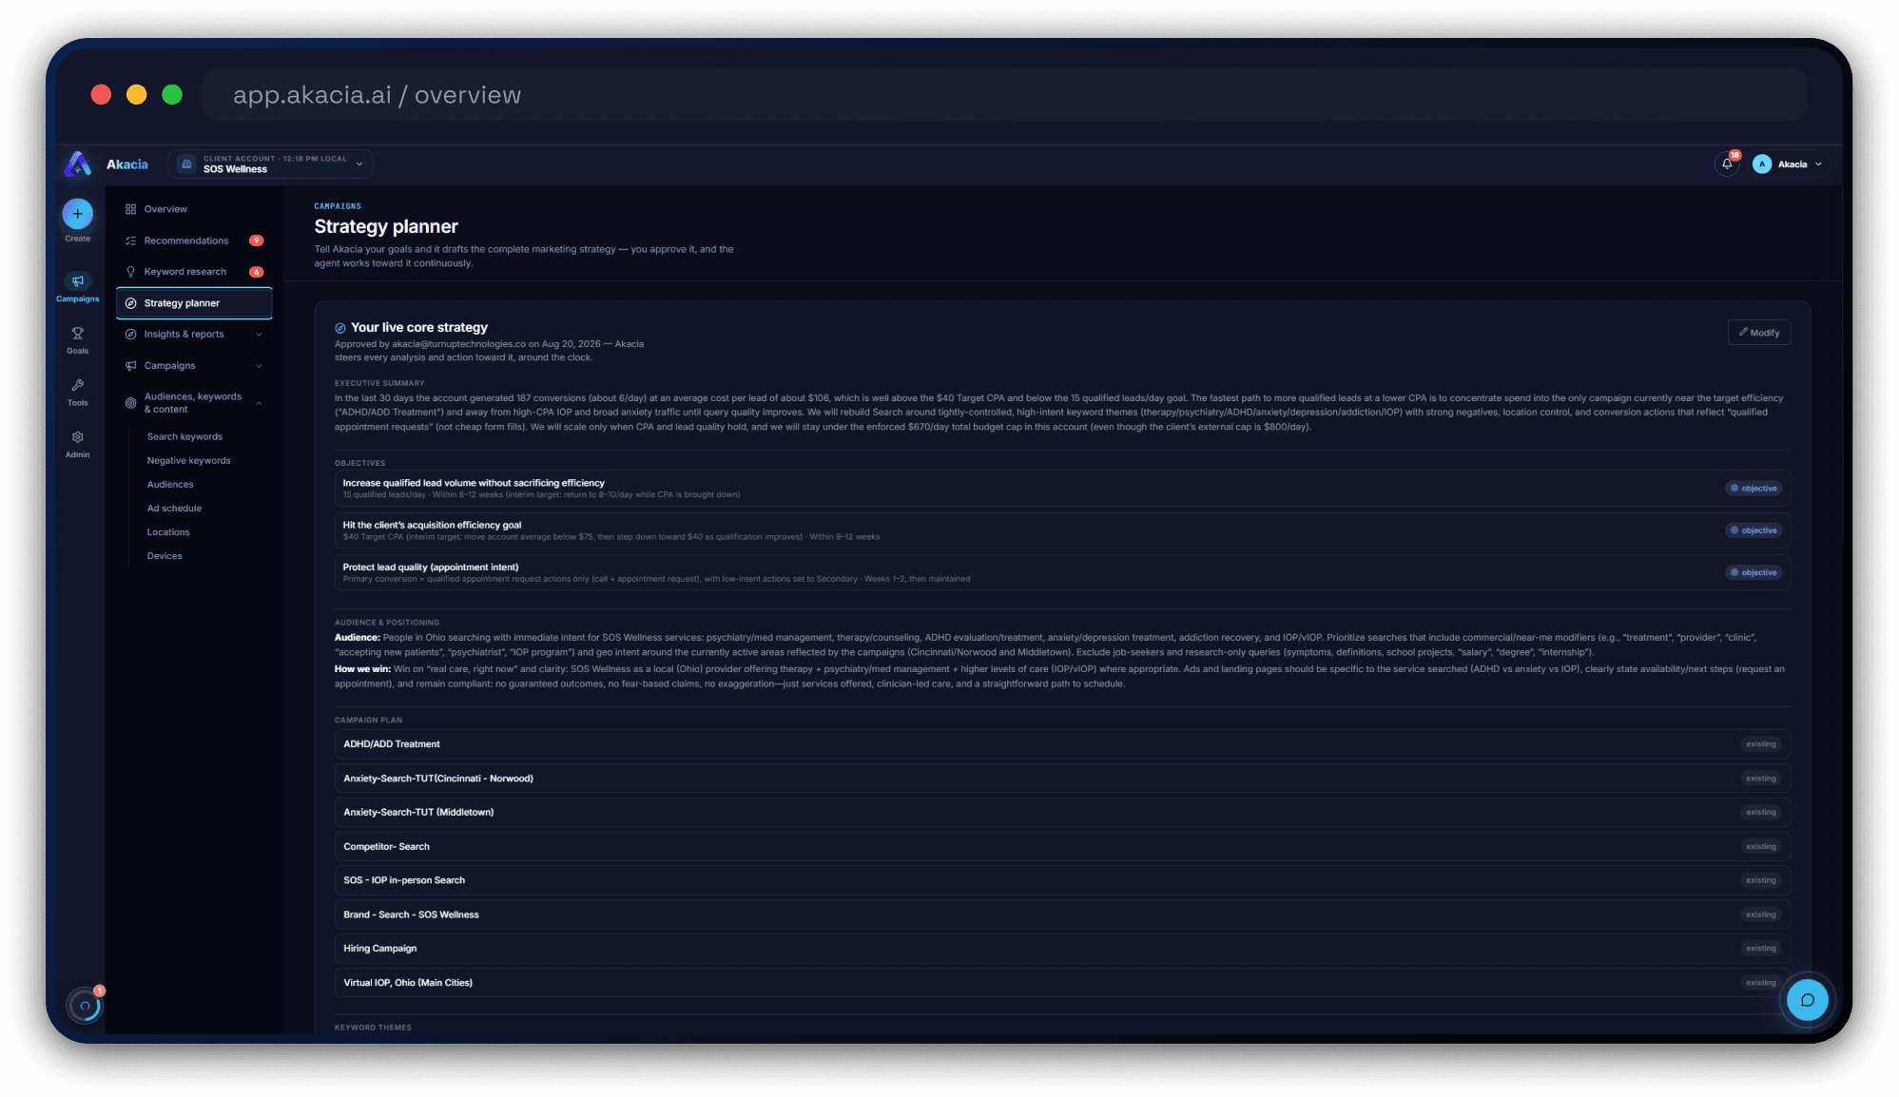Select the Hiring Campaign row
1899x1097 pixels.
coord(1062,949)
